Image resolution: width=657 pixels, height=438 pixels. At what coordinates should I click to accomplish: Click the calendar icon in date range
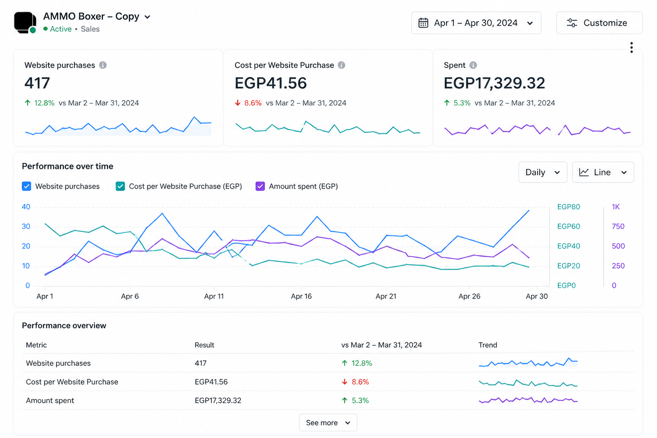tap(423, 23)
